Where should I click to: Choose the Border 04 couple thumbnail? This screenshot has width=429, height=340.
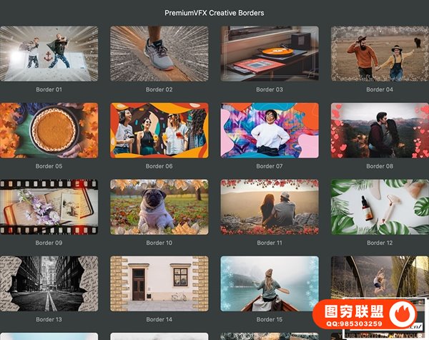click(x=380, y=54)
